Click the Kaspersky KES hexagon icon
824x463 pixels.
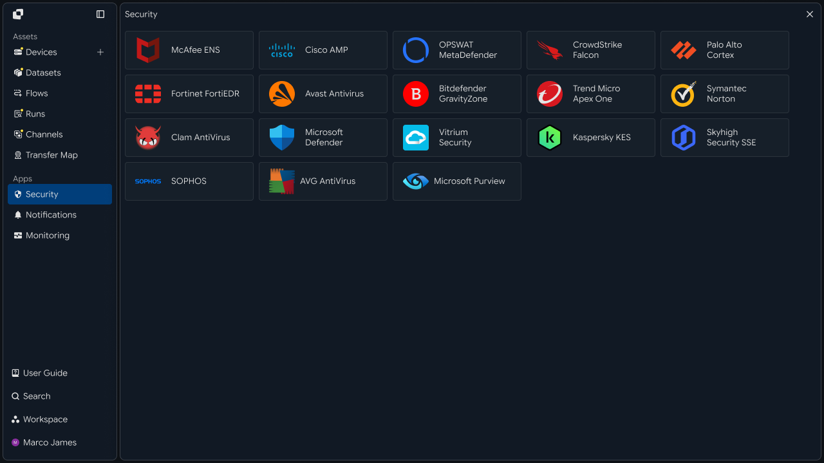(x=550, y=138)
